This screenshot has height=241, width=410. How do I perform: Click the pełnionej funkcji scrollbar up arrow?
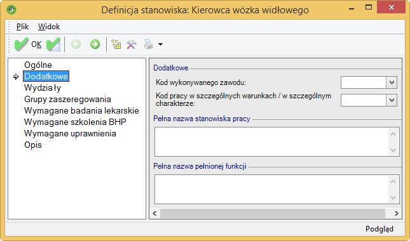pos(393,181)
